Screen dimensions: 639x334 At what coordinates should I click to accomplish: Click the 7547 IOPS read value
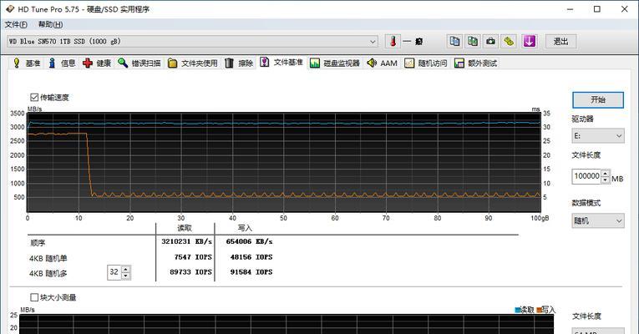coord(193,257)
